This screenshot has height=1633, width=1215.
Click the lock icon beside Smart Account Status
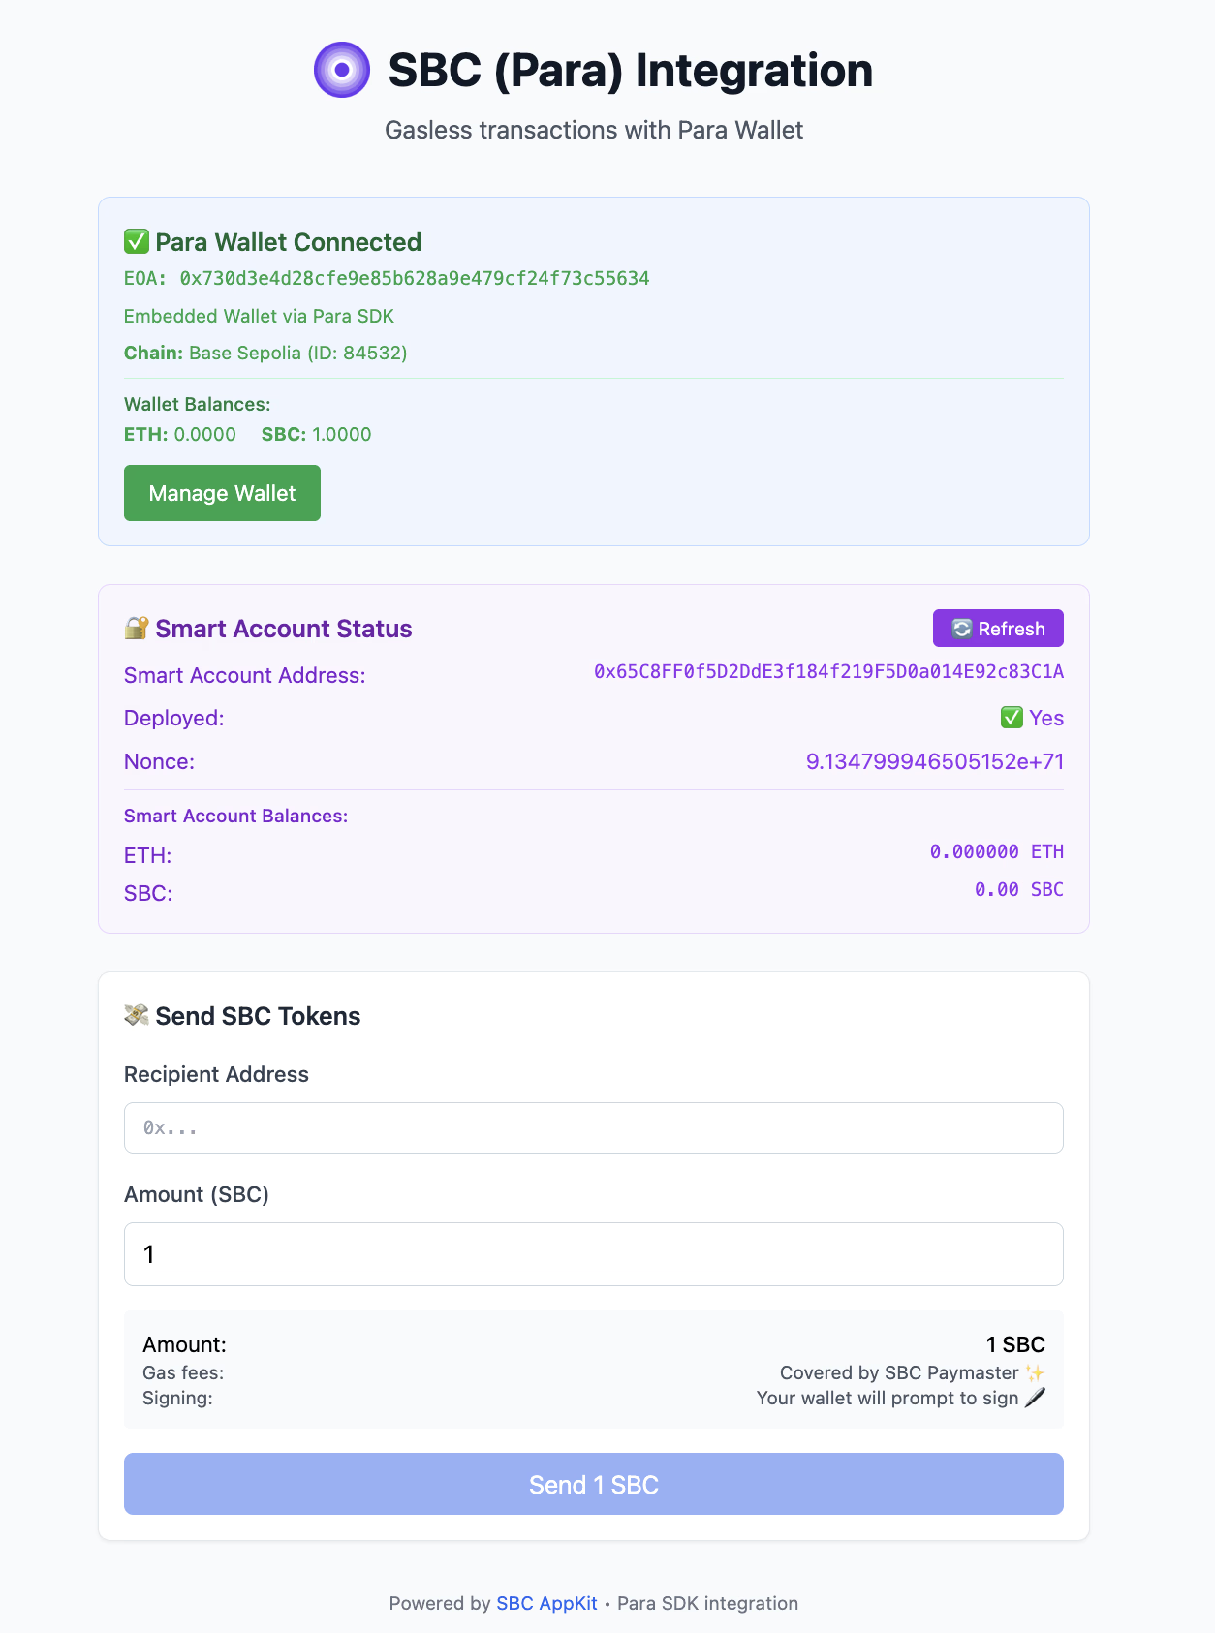(137, 628)
